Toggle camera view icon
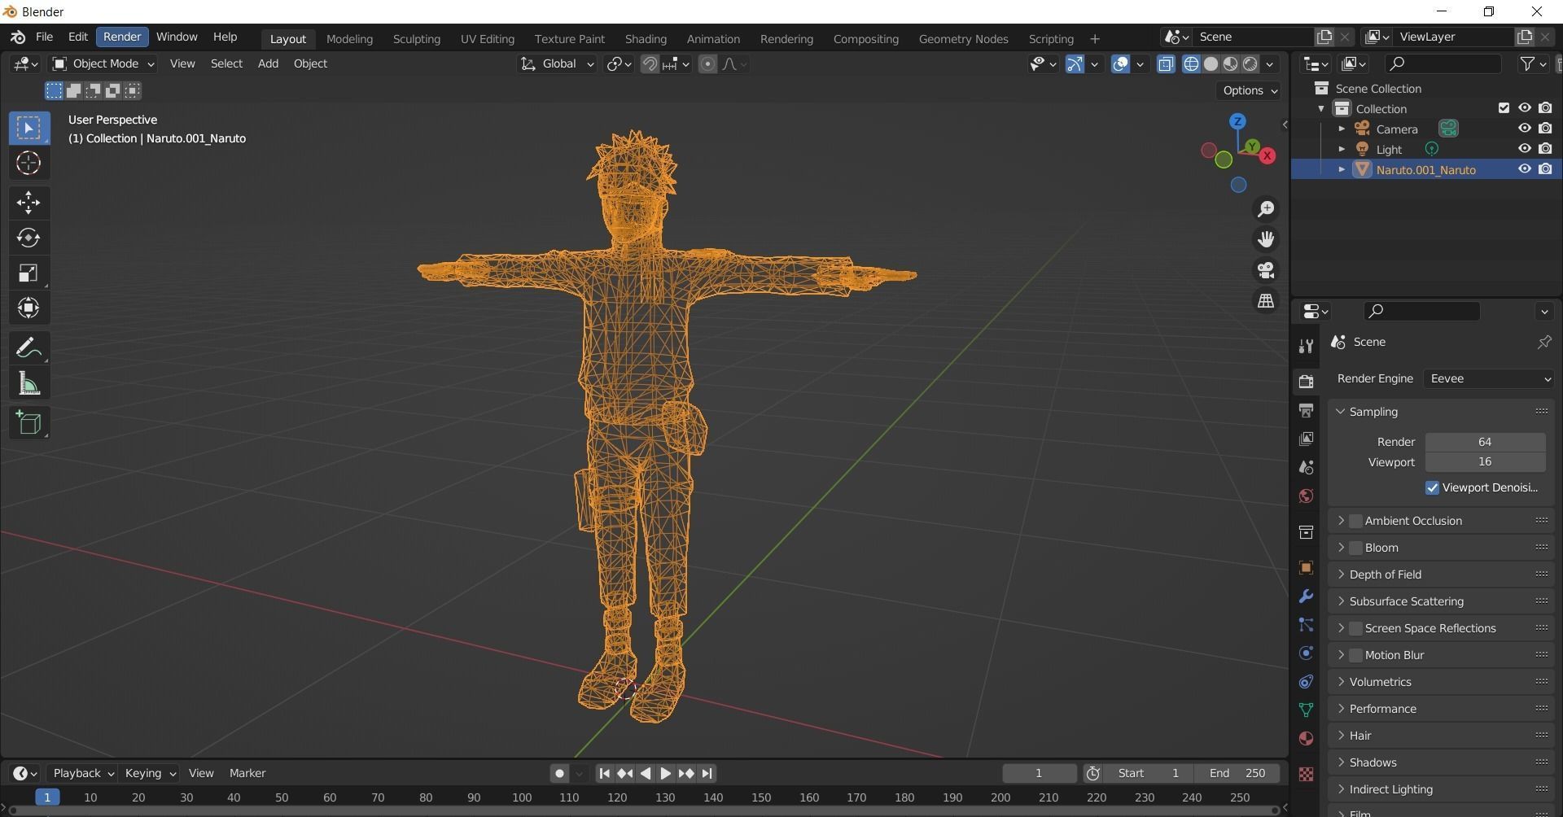Image resolution: width=1563 pixels, height=817 pixels. pyautogui.click(x=1266, y=270)
